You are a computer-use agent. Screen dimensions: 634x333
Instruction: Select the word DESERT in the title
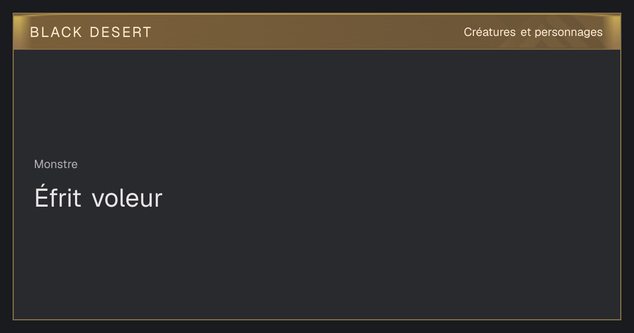pyautogui.click(x=120, y=32)
